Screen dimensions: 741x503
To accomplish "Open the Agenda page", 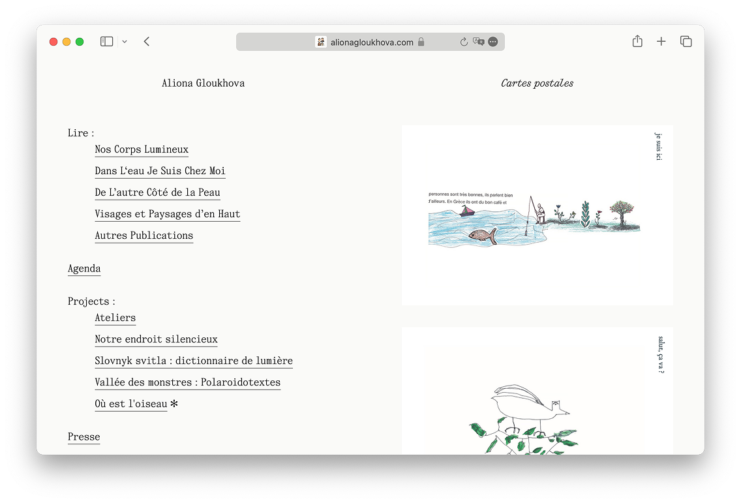I will tap(84, 269).
